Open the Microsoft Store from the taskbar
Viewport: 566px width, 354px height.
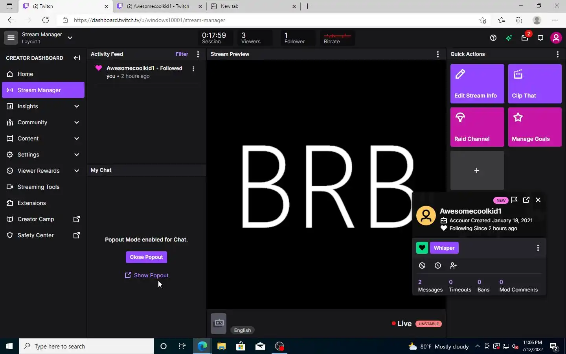tap(241, 346)
